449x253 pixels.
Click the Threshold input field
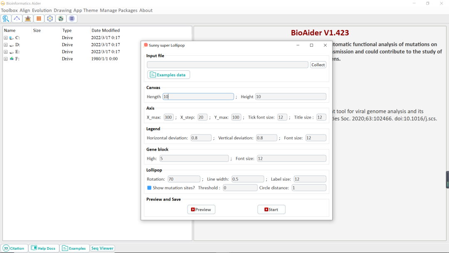240,188
